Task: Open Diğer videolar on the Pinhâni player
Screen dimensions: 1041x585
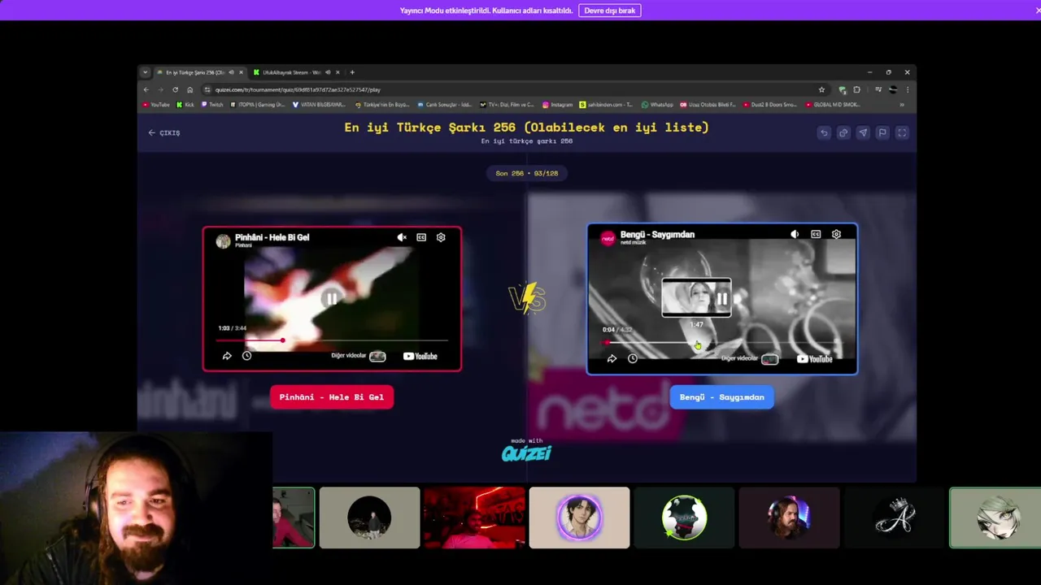Action: pos(359,356)
